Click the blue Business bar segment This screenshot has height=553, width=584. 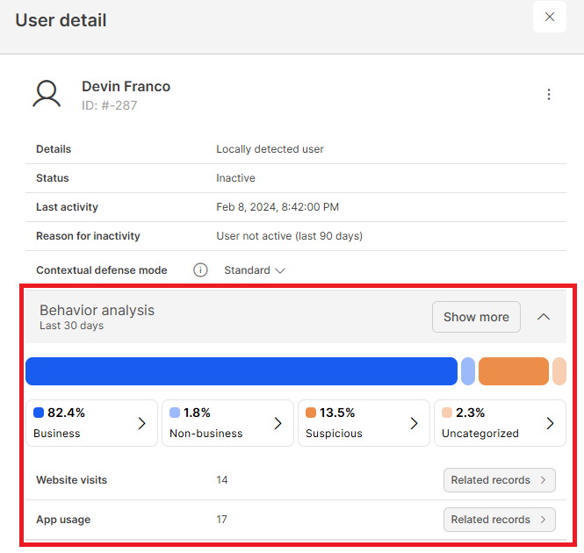[242, 371]
